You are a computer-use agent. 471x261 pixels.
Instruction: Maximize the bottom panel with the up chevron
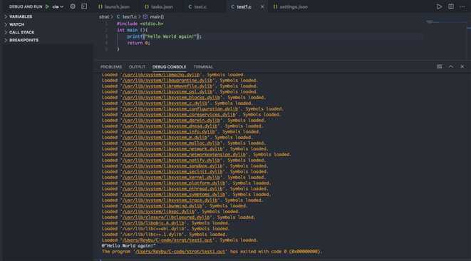pos(451,66)
